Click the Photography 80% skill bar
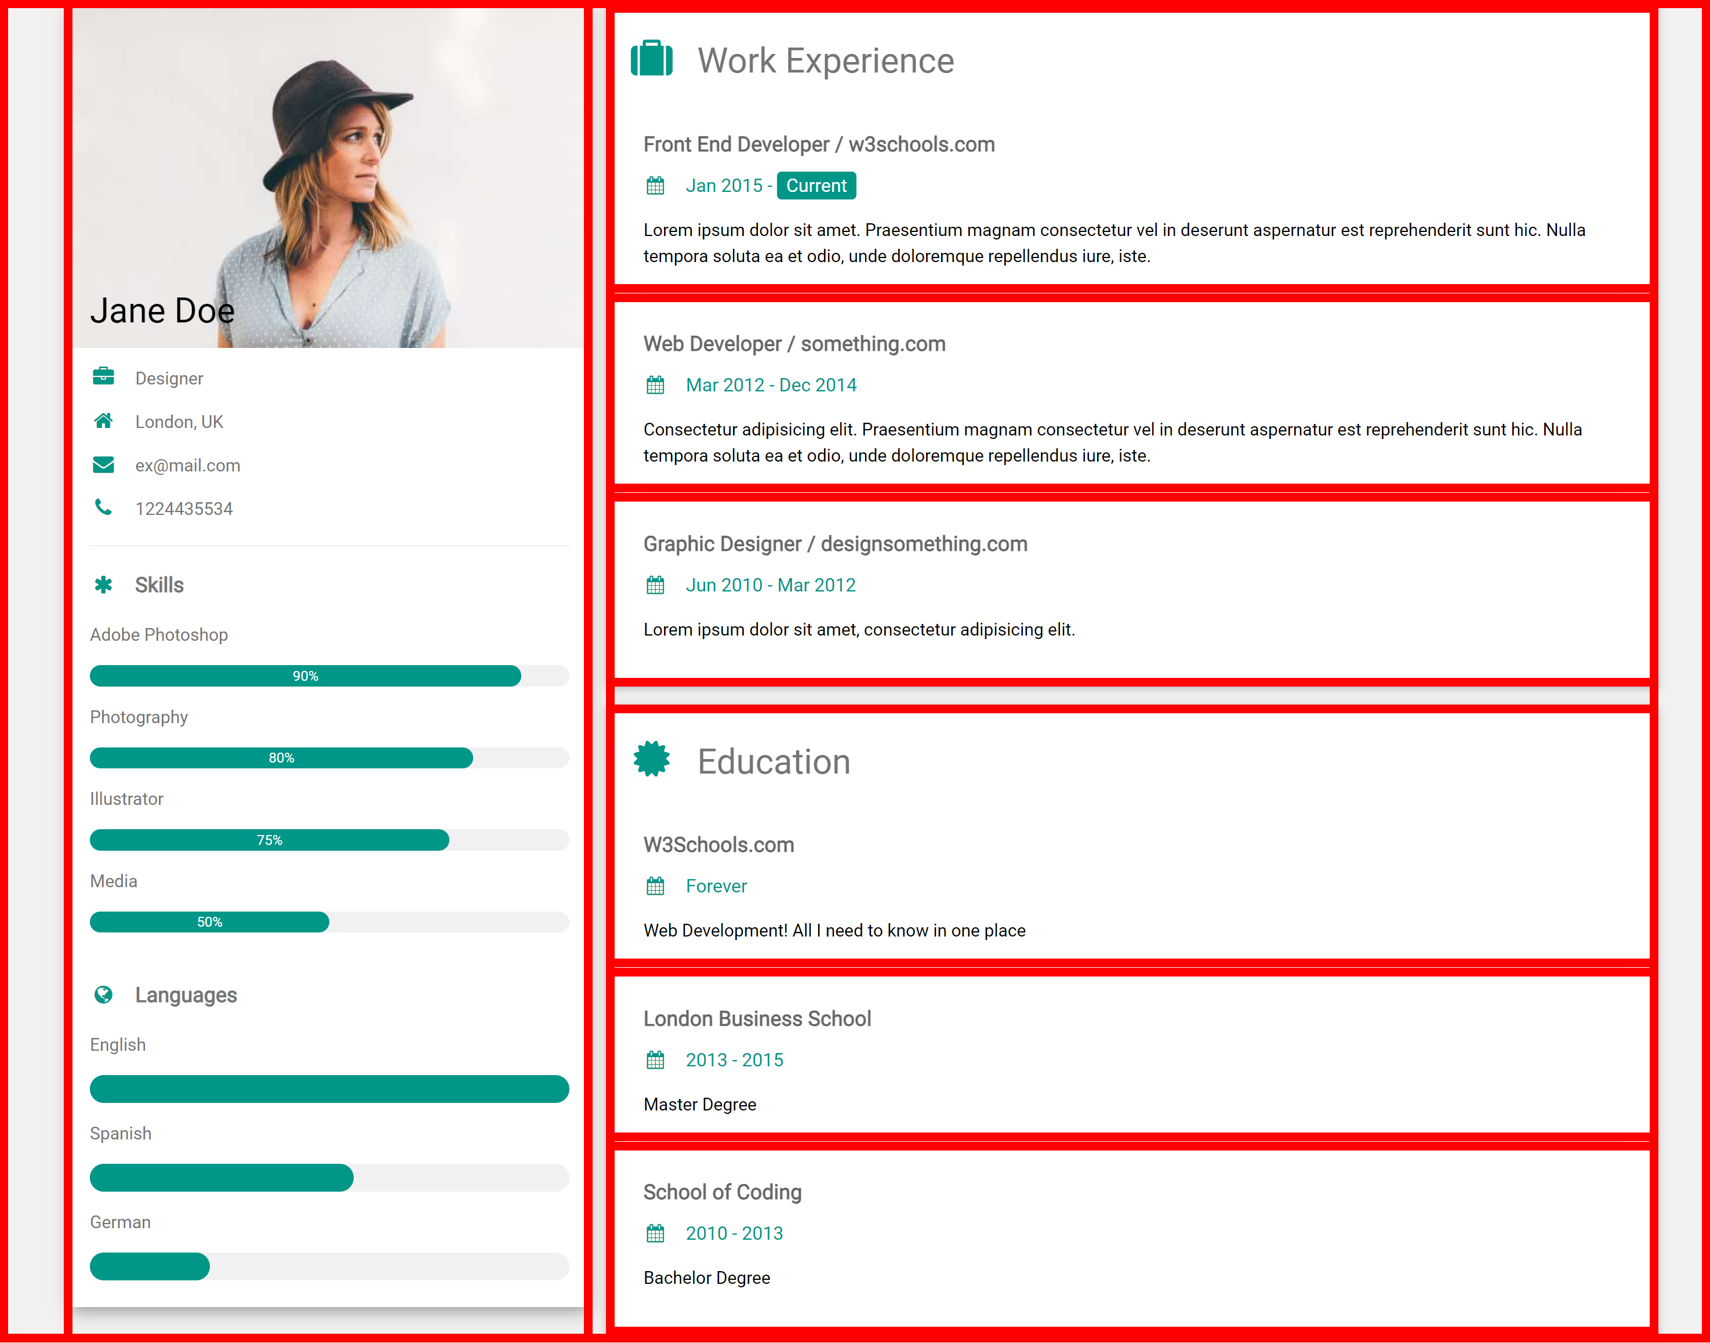 pos(281,758)
